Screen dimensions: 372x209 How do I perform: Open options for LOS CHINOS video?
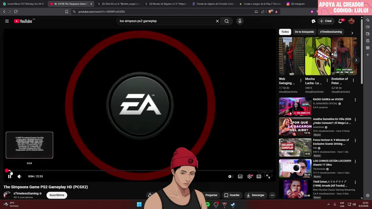[355, 161]
